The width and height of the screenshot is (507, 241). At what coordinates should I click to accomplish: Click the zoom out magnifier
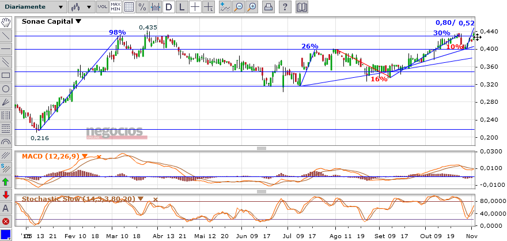[x=239, y=7]
